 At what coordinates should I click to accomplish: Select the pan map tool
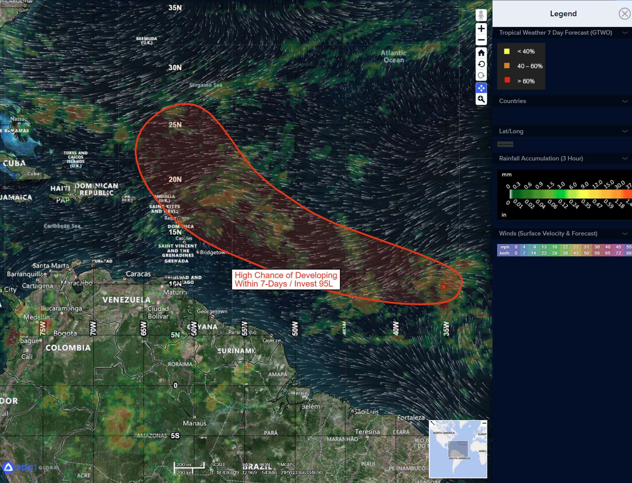click(481, 88)
